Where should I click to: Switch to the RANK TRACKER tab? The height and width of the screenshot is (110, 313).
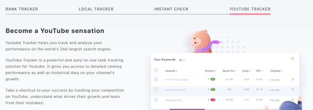point(22,9)
